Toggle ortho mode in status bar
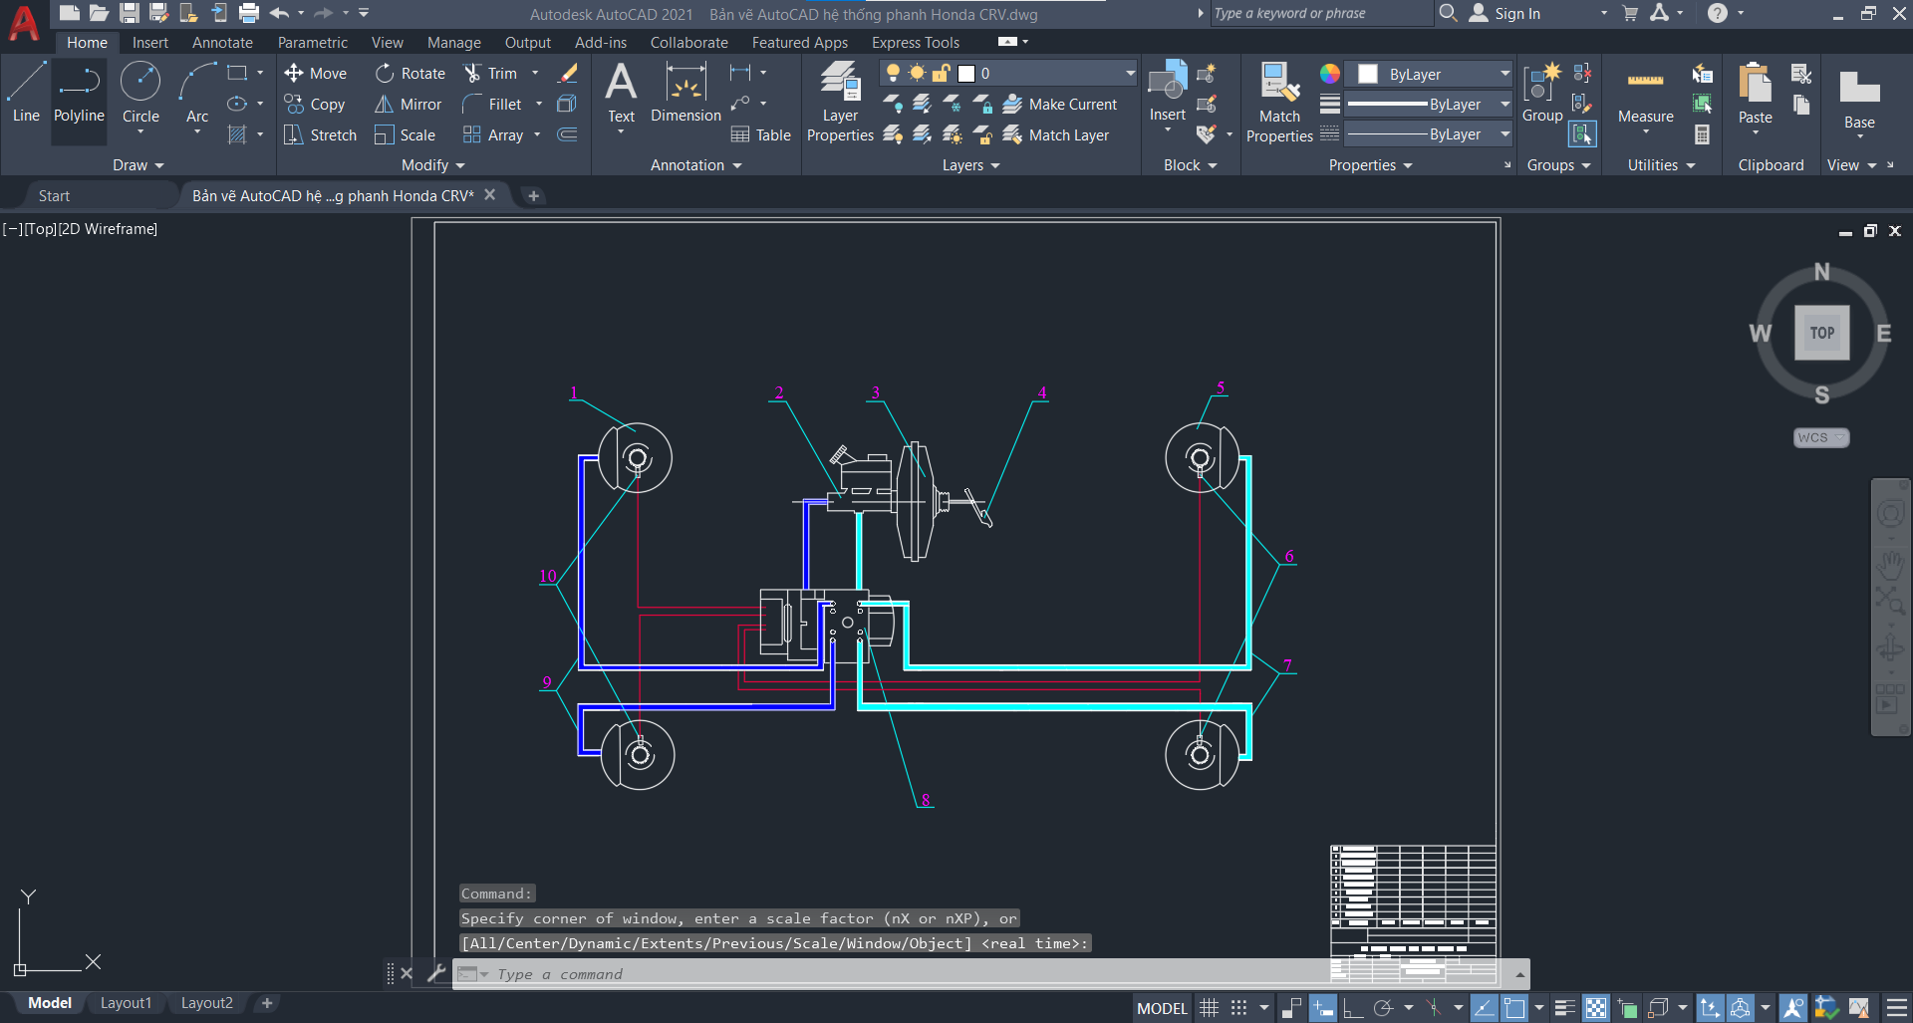 [x=1353, y=1008]
